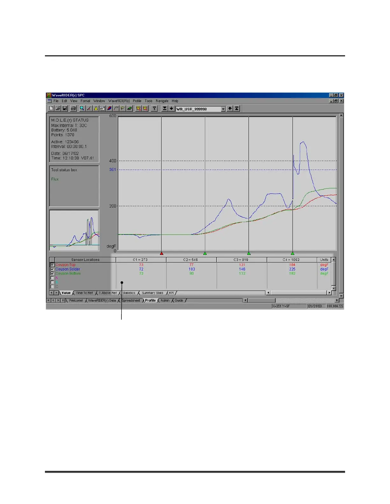Uncheck the Coupon Bottom sensor checkbox

[x=52, y=273]
